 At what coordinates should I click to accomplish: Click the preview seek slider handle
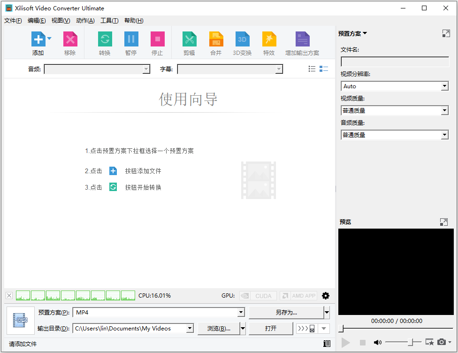pyautogui.click(x=341, y=328)
